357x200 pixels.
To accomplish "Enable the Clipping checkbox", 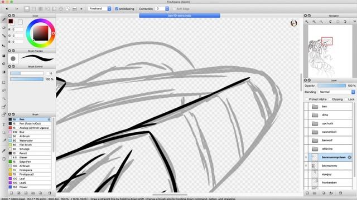I will point(330,99).
